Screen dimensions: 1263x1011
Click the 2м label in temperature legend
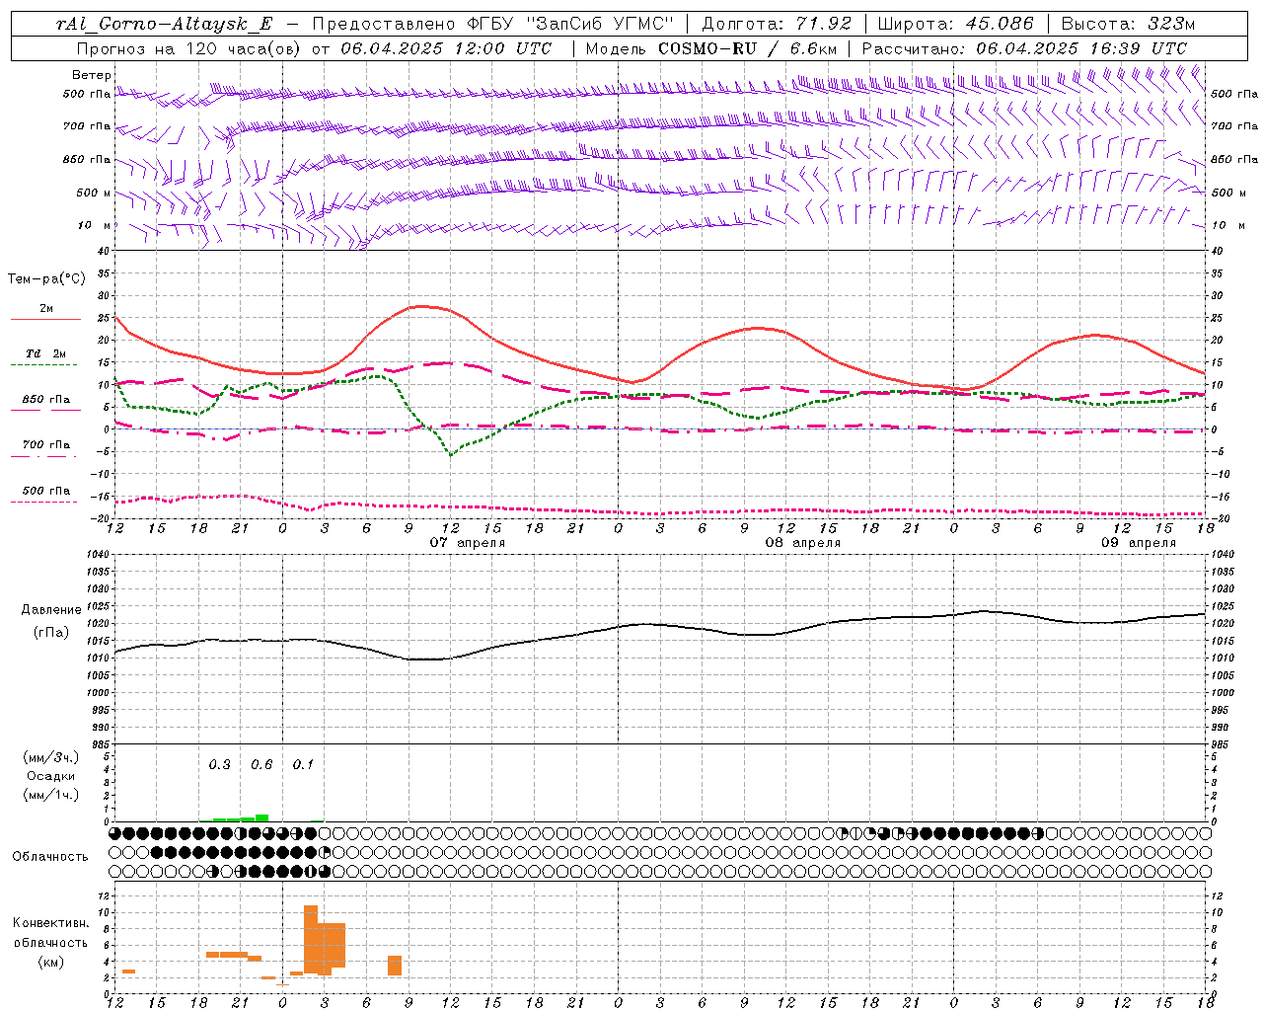pyautogui.click(x=46, y=309)
